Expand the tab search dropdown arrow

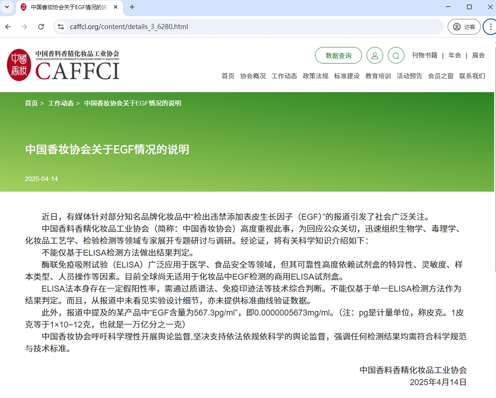pyautogui.click(x=7, y=7)
